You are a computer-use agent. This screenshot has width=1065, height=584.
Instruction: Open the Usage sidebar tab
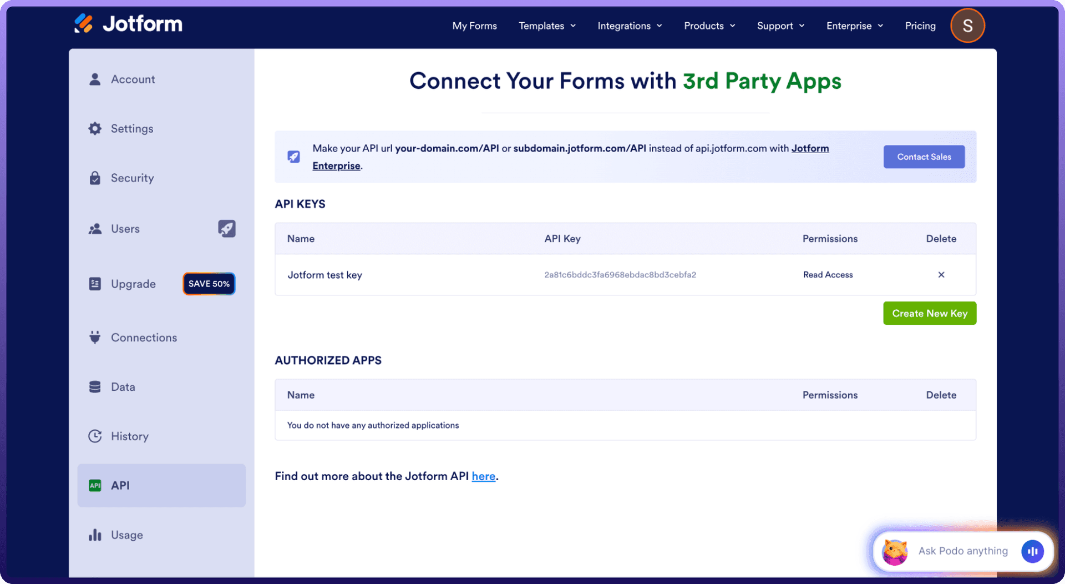pos(126,535)
